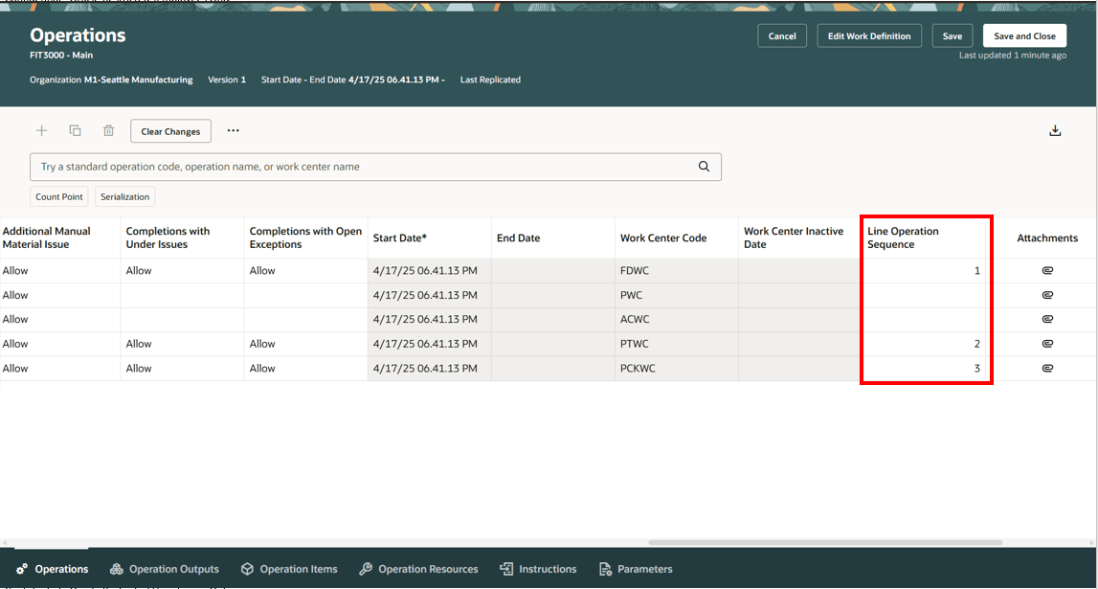This screenshot has width=1098, height=589.
Task: Click the delete trash icon
Action: click(108, 131)
